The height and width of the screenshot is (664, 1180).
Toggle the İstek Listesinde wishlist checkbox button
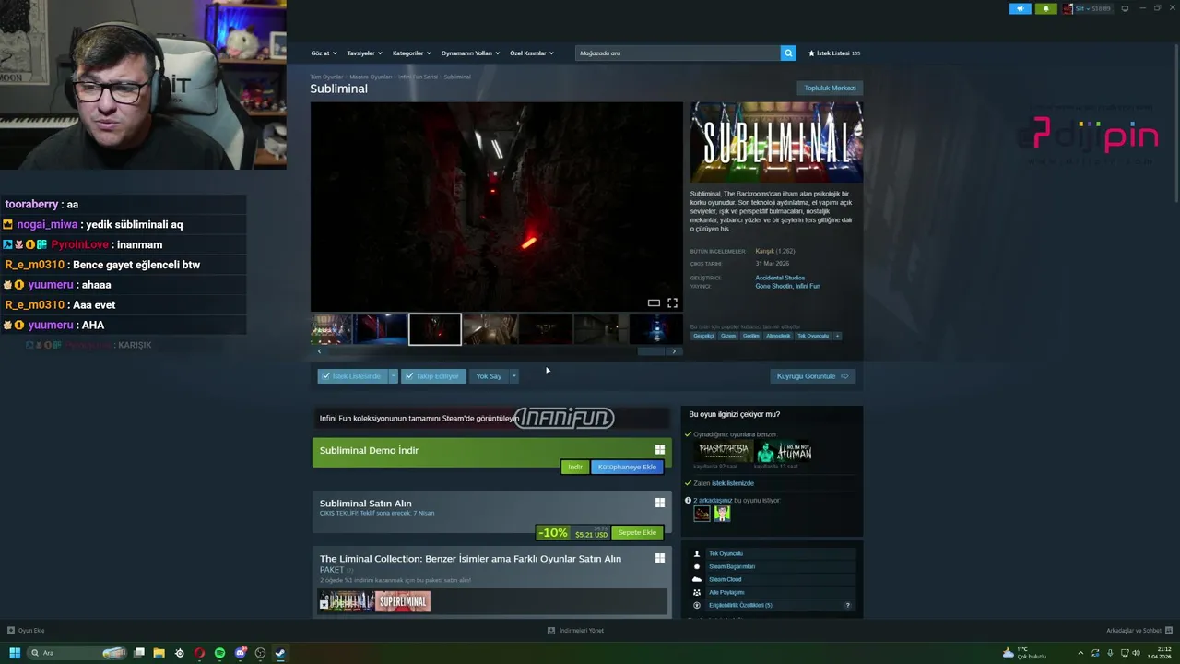point(352,376)
